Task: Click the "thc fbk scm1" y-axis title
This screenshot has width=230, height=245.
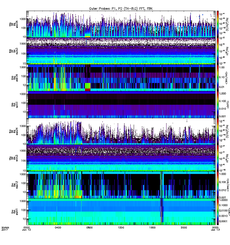Action: (x=15, y=212)
